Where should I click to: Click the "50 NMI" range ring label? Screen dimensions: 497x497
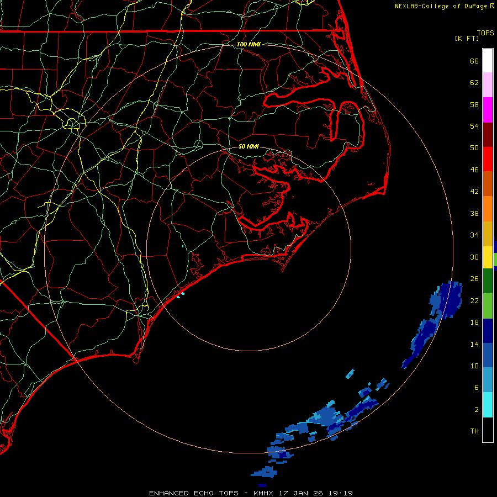248,146
